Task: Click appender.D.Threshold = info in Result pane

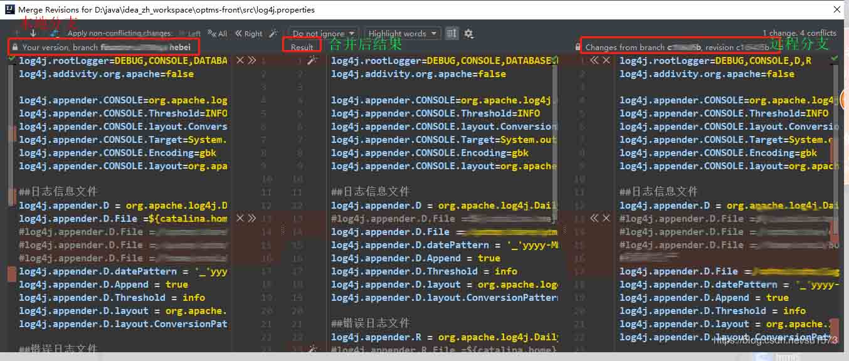Action: point(424,271)
